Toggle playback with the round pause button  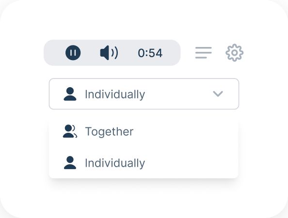click(73, 53)
